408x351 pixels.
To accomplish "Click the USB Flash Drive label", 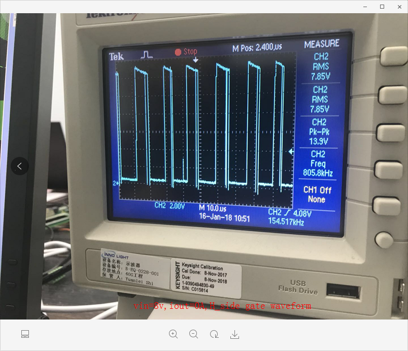I will pos(298,286).
